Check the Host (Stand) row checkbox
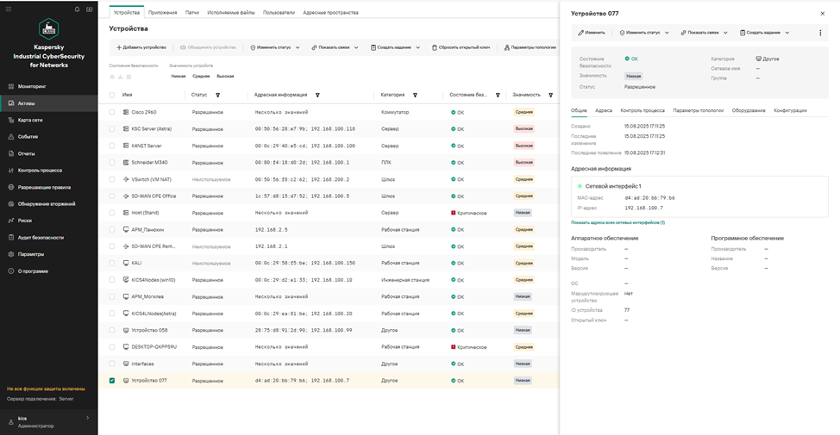The width and height of the screenshot is (840, 435). click(x=112, y=213)
